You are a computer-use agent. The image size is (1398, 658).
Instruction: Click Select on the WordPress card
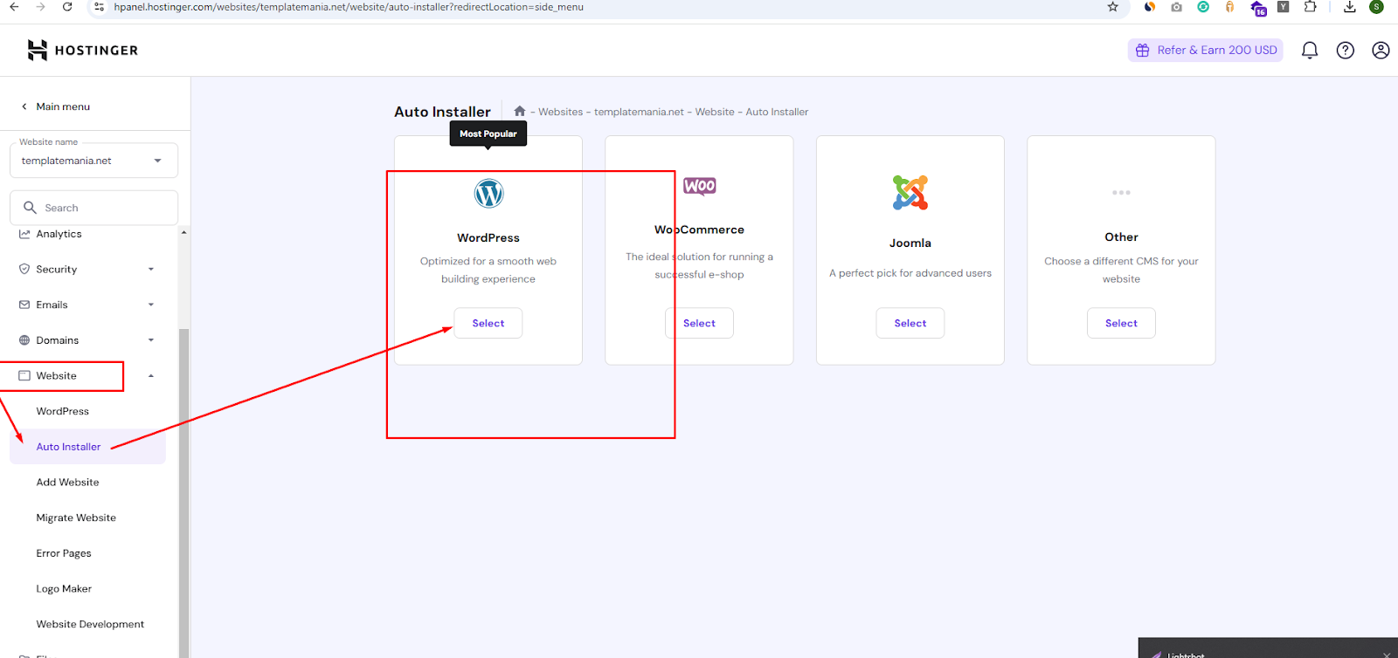488,323
